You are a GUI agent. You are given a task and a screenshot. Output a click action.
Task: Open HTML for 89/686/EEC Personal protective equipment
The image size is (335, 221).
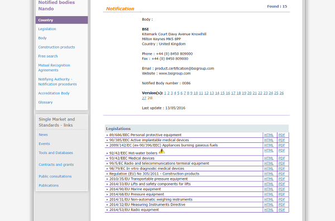269,135
